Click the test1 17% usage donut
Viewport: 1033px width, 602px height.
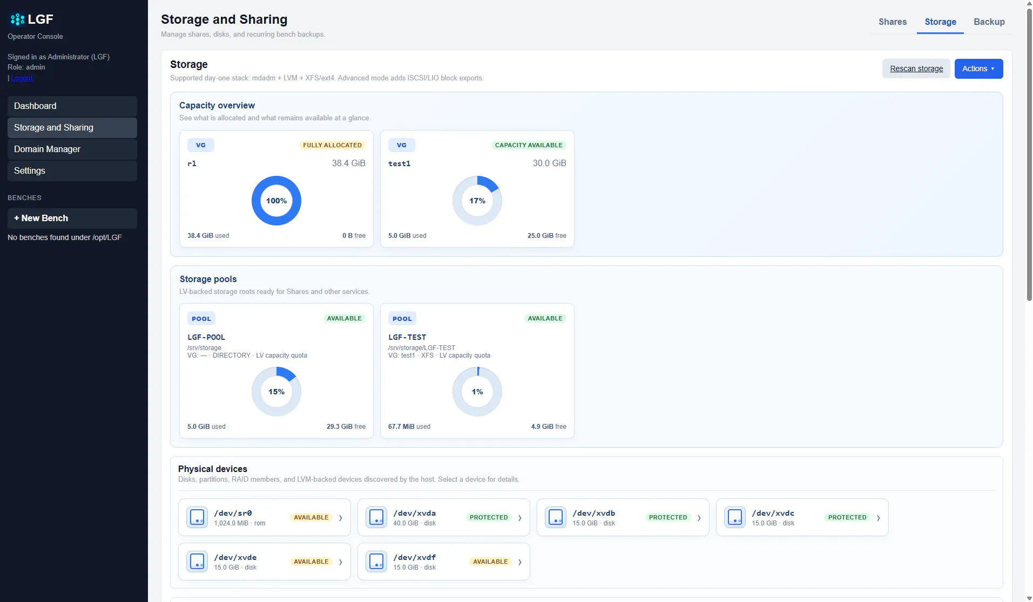[x=477, y=201]
